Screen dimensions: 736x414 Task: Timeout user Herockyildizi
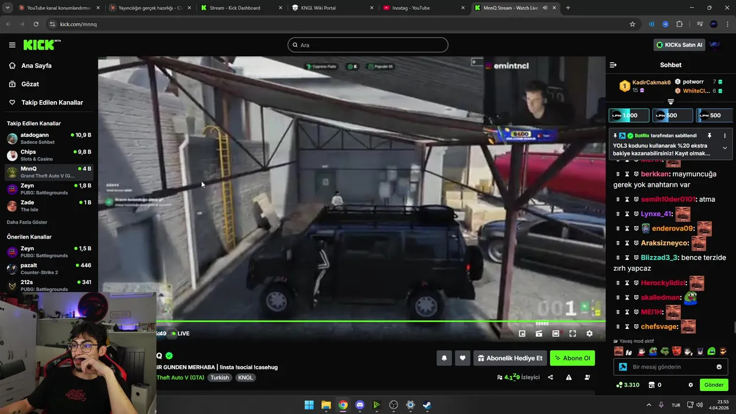click(627, 283)
